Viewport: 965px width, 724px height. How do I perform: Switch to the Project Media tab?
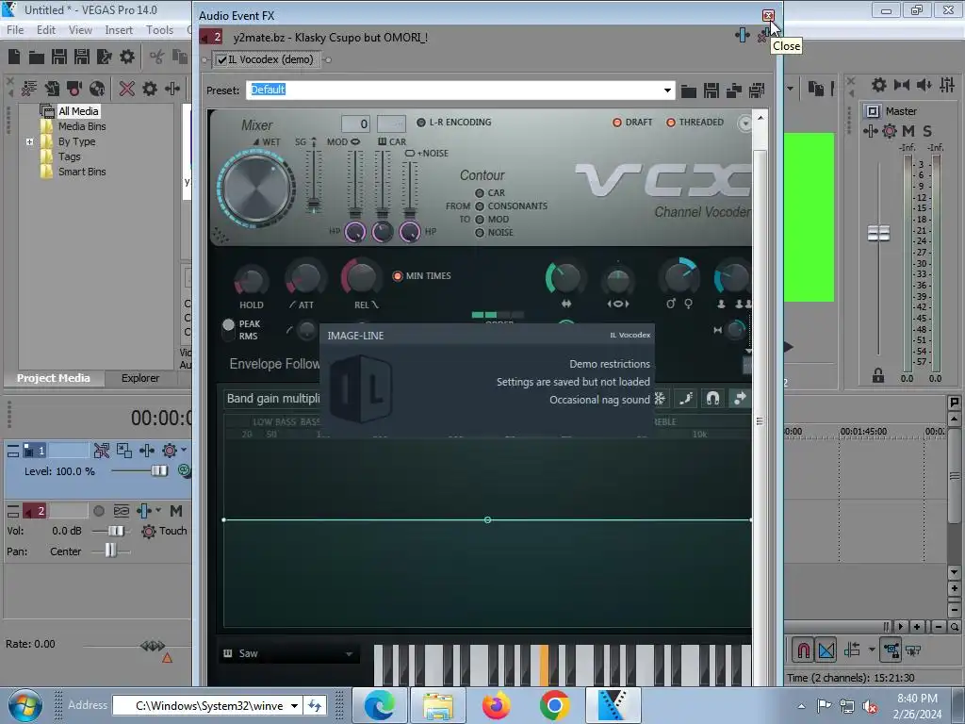(x=53, y=378)
